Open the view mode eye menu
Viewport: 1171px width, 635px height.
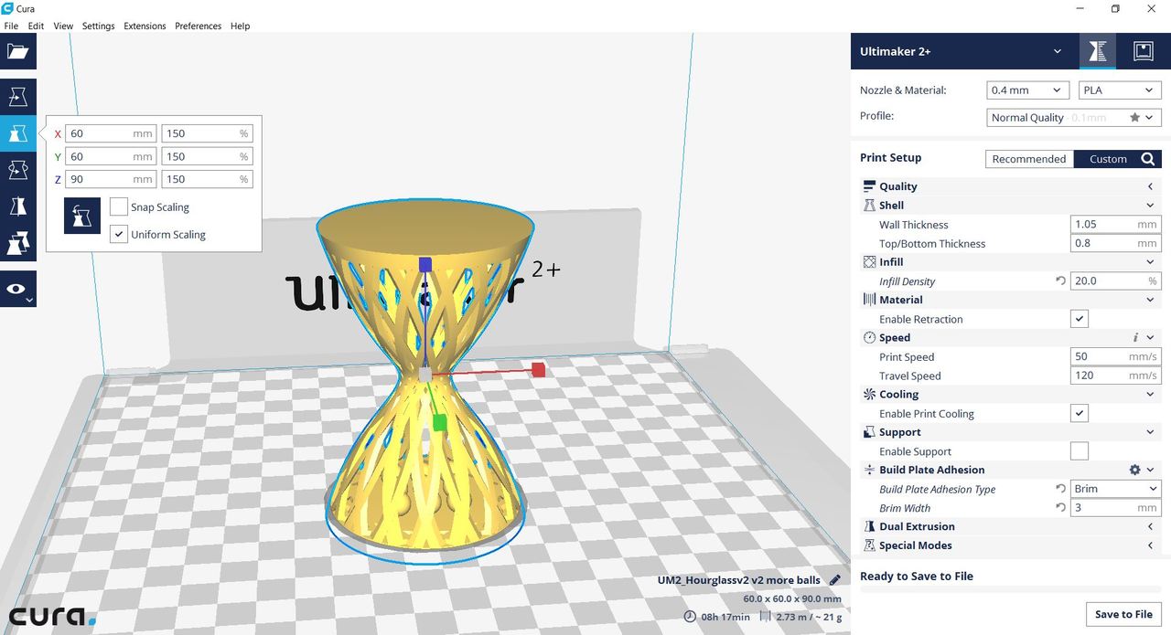point(17,289)
